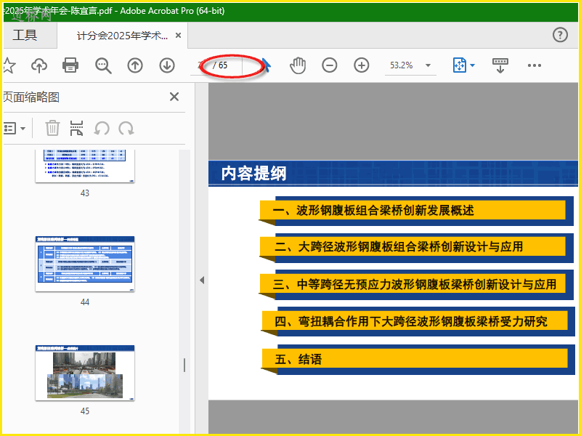Click outline item 四、弯扭耦合作用下大跨径波形钢腹板梁桥受力研究

coord(411,321)
